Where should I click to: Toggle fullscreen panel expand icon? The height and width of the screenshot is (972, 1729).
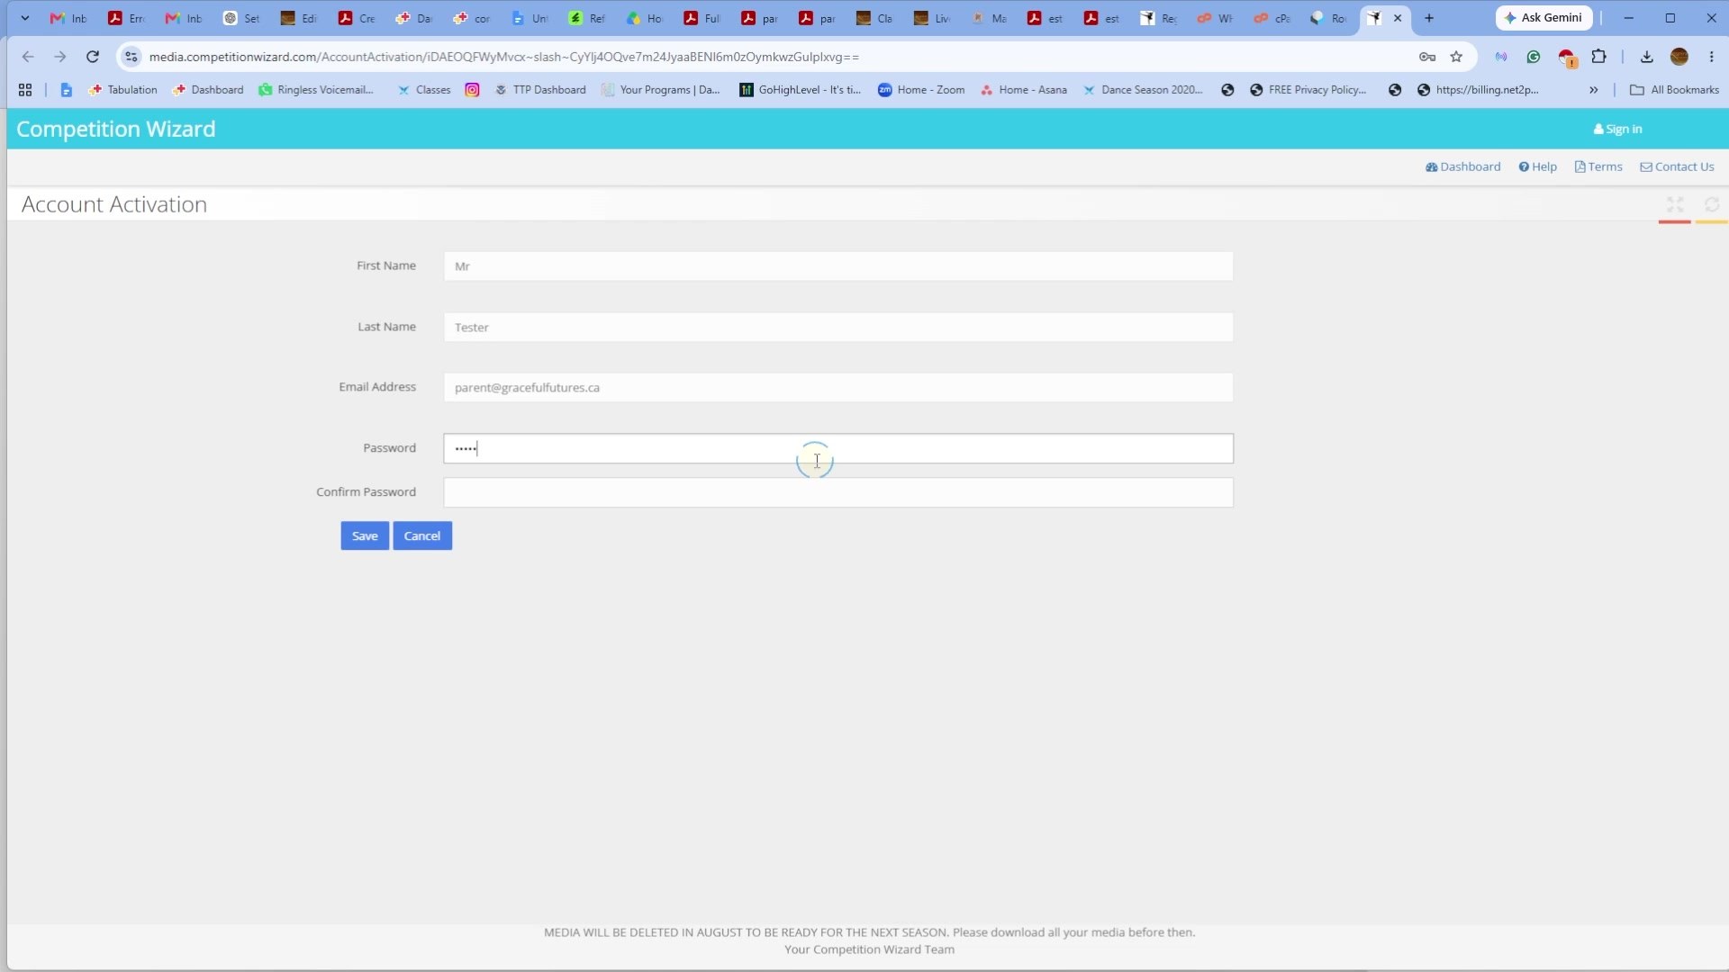click(x=1675, y=205)
